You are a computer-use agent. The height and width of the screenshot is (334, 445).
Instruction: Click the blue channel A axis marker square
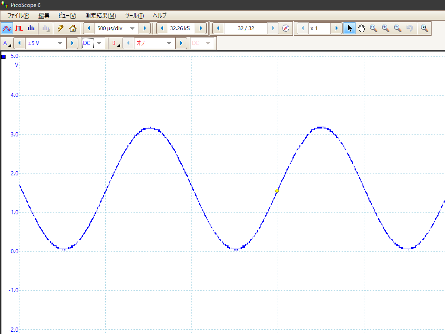pos(3,57)
